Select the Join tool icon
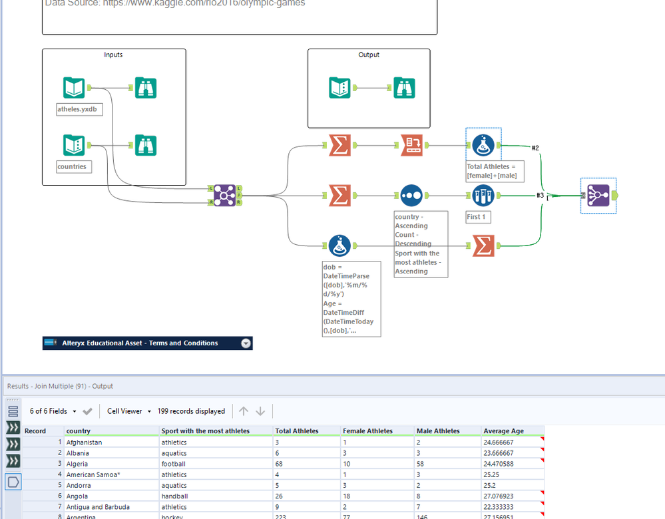 (x=225, y=196)
